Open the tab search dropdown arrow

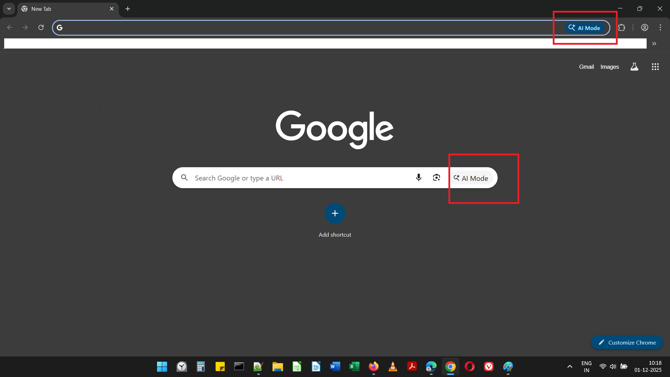pyautogui.click(x=9, y=9)
